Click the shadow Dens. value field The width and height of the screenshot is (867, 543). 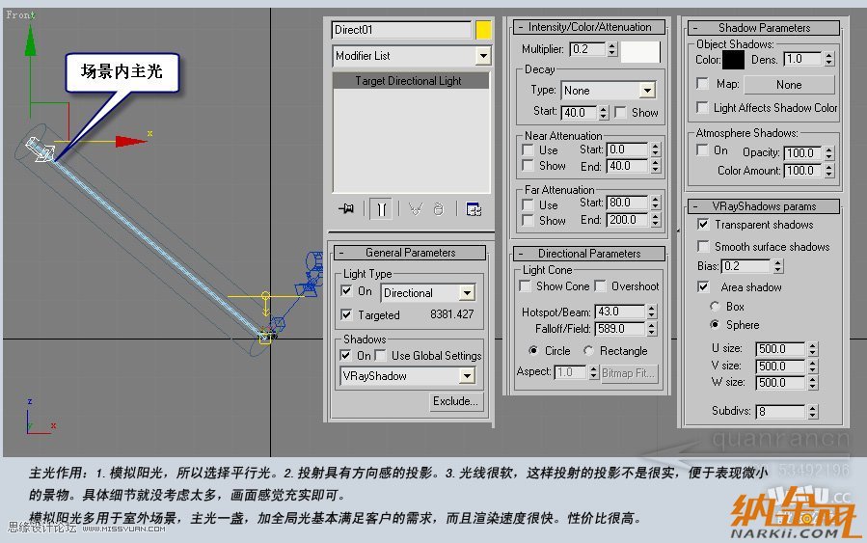802,59
